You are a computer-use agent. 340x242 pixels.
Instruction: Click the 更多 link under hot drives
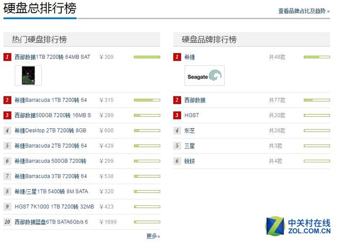coord(153,236)
